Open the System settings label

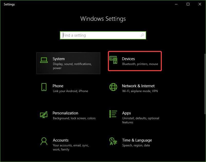tap(59, 59)
